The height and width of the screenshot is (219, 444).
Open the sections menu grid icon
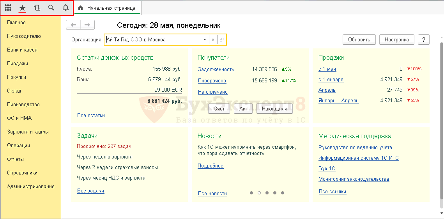8,8
